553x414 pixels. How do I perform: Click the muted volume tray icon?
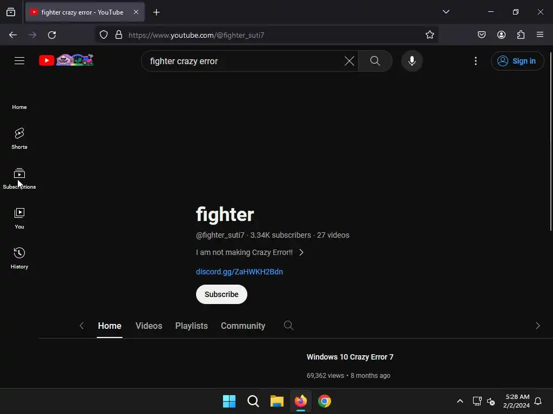(490, 401)
